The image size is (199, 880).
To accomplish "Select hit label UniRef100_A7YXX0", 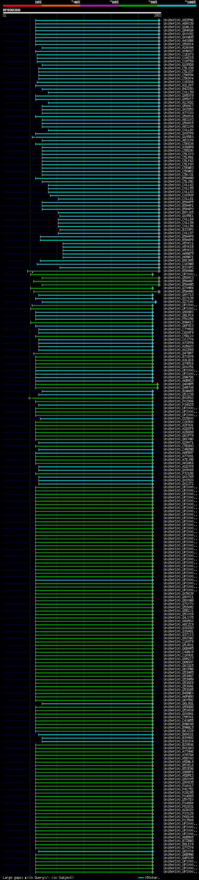I will (178, 113).
